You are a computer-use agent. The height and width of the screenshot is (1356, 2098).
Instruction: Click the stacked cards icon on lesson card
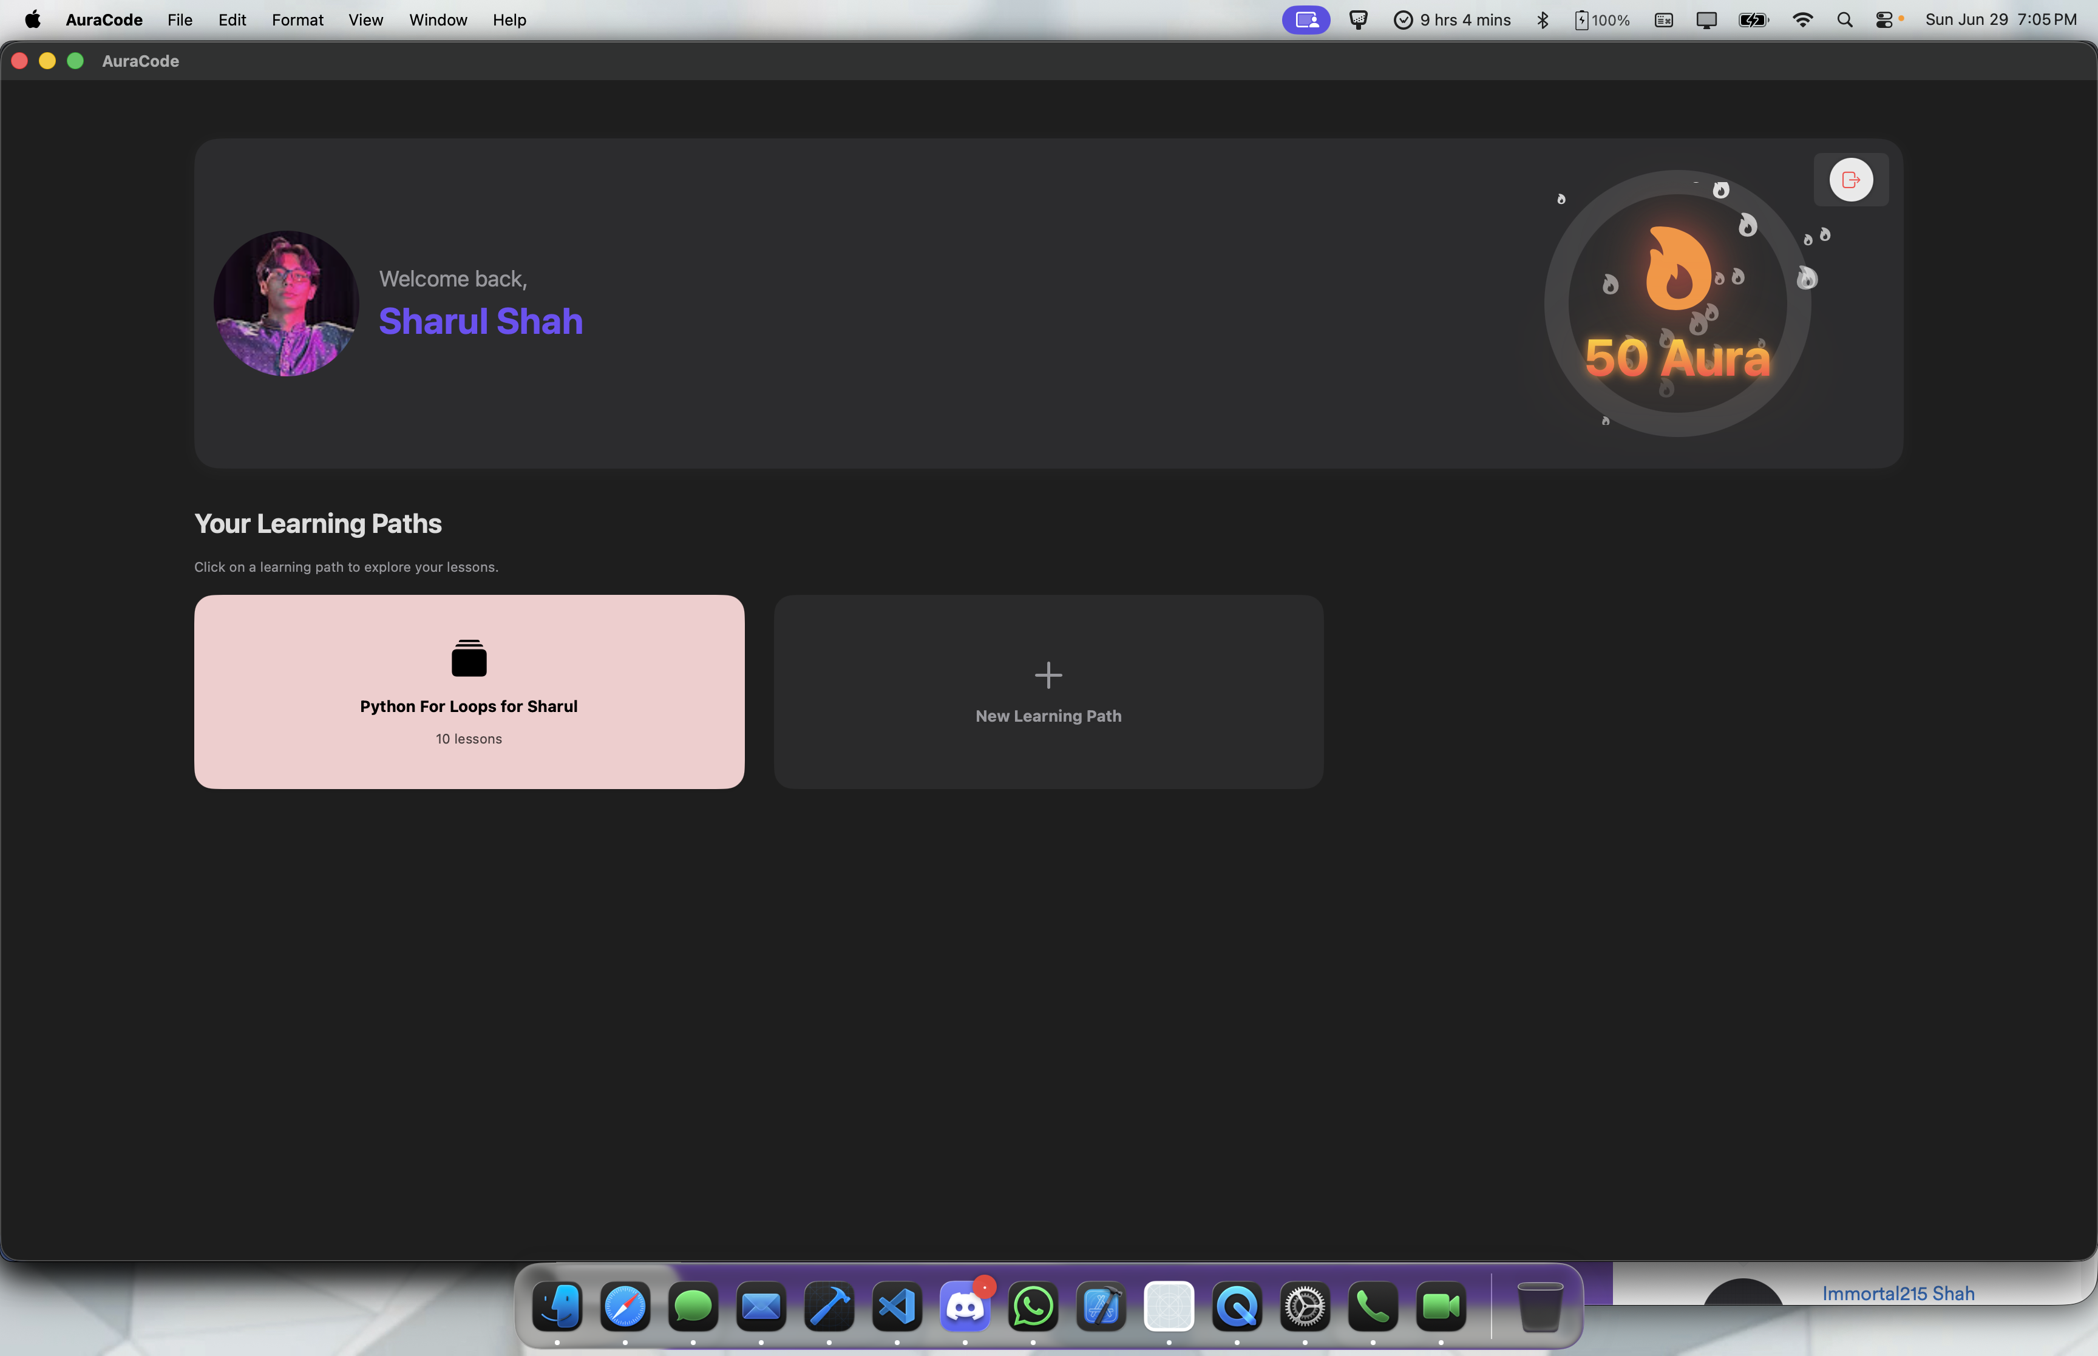coord(469,658)
